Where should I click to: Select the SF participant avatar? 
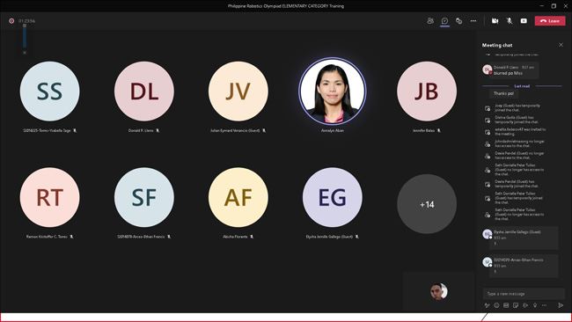(x=144, y=197)
